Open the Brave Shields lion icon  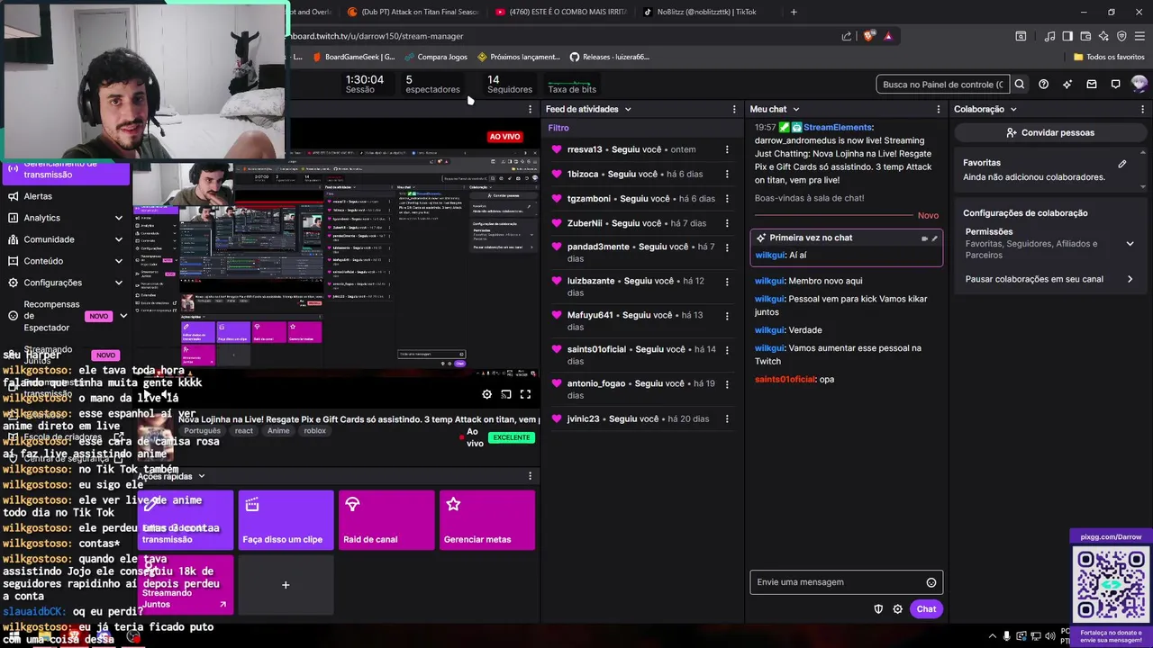coord(868,36)
